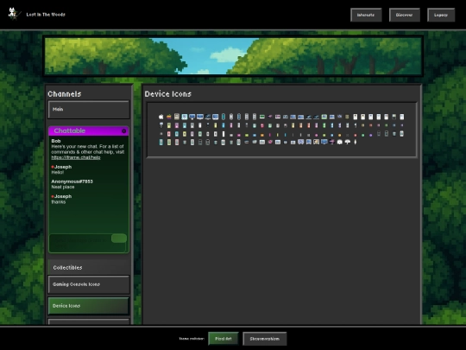This screenshot has height=350, width=466.
Task: Open the Discover page
Action: tap(404, 15)
